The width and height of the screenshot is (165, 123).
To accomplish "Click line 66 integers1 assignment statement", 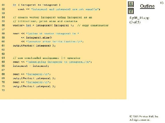I will (31, 66).
